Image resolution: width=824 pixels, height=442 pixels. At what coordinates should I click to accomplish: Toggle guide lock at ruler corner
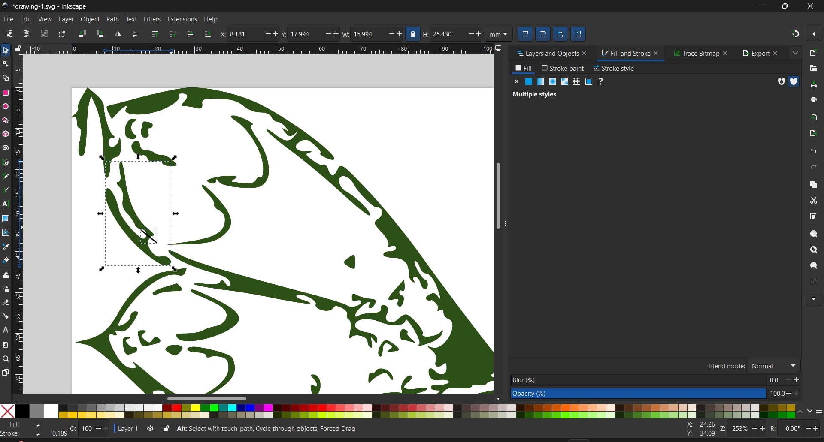click(18, 49)
